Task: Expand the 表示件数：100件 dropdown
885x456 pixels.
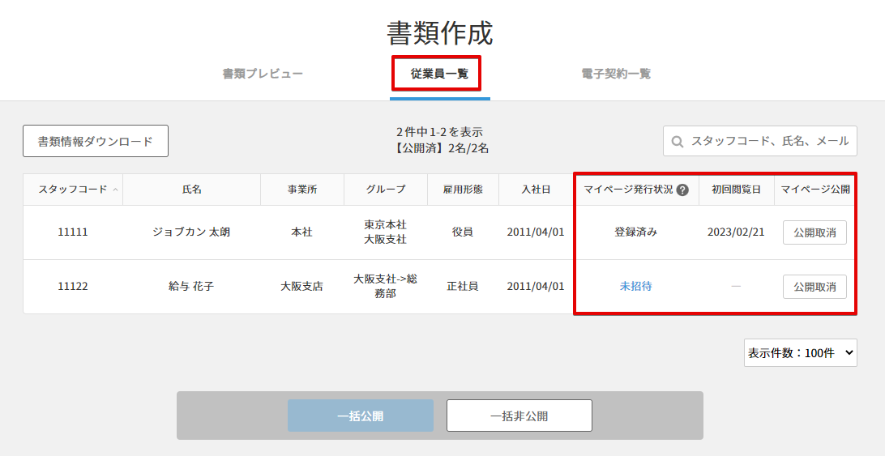Action: tap(800, 353)
